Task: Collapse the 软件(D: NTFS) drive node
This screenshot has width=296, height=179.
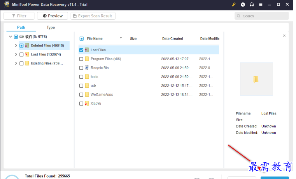Action: [11, 36]
